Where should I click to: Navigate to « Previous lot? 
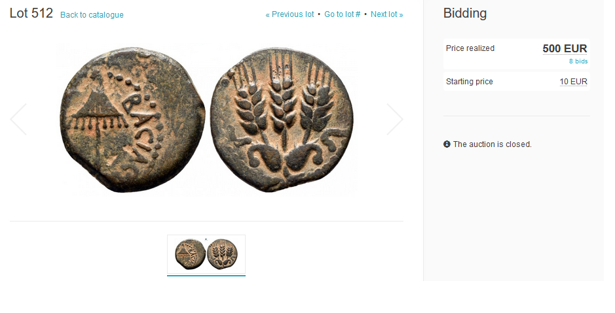tap(289, 14)
